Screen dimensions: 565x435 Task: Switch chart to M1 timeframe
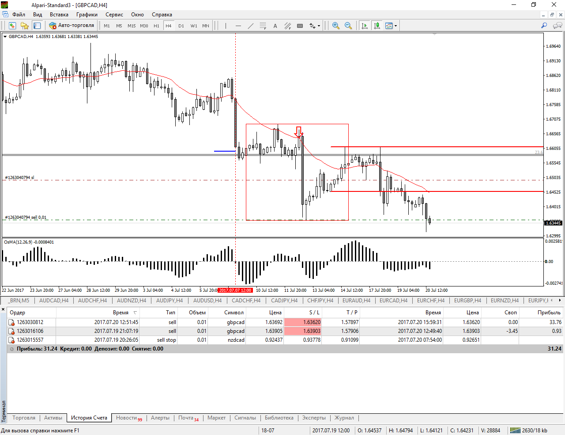[x=107, y=26]
